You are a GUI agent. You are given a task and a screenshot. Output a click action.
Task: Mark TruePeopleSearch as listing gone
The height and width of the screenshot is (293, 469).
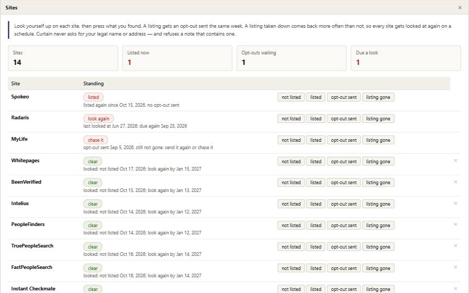click(378, 246)
